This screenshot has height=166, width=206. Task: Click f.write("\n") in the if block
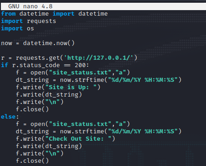(40, 102)
